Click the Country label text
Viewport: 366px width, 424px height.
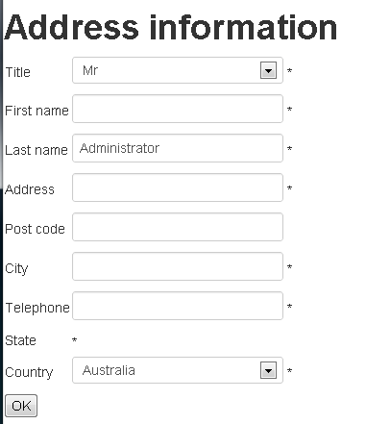(29, 372)
